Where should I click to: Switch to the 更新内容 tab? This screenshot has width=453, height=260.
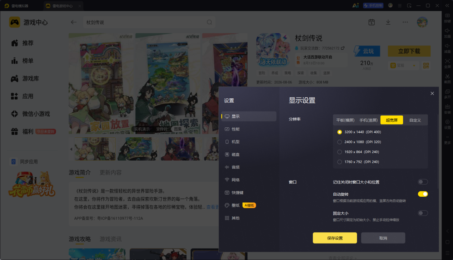coord(111,172)
